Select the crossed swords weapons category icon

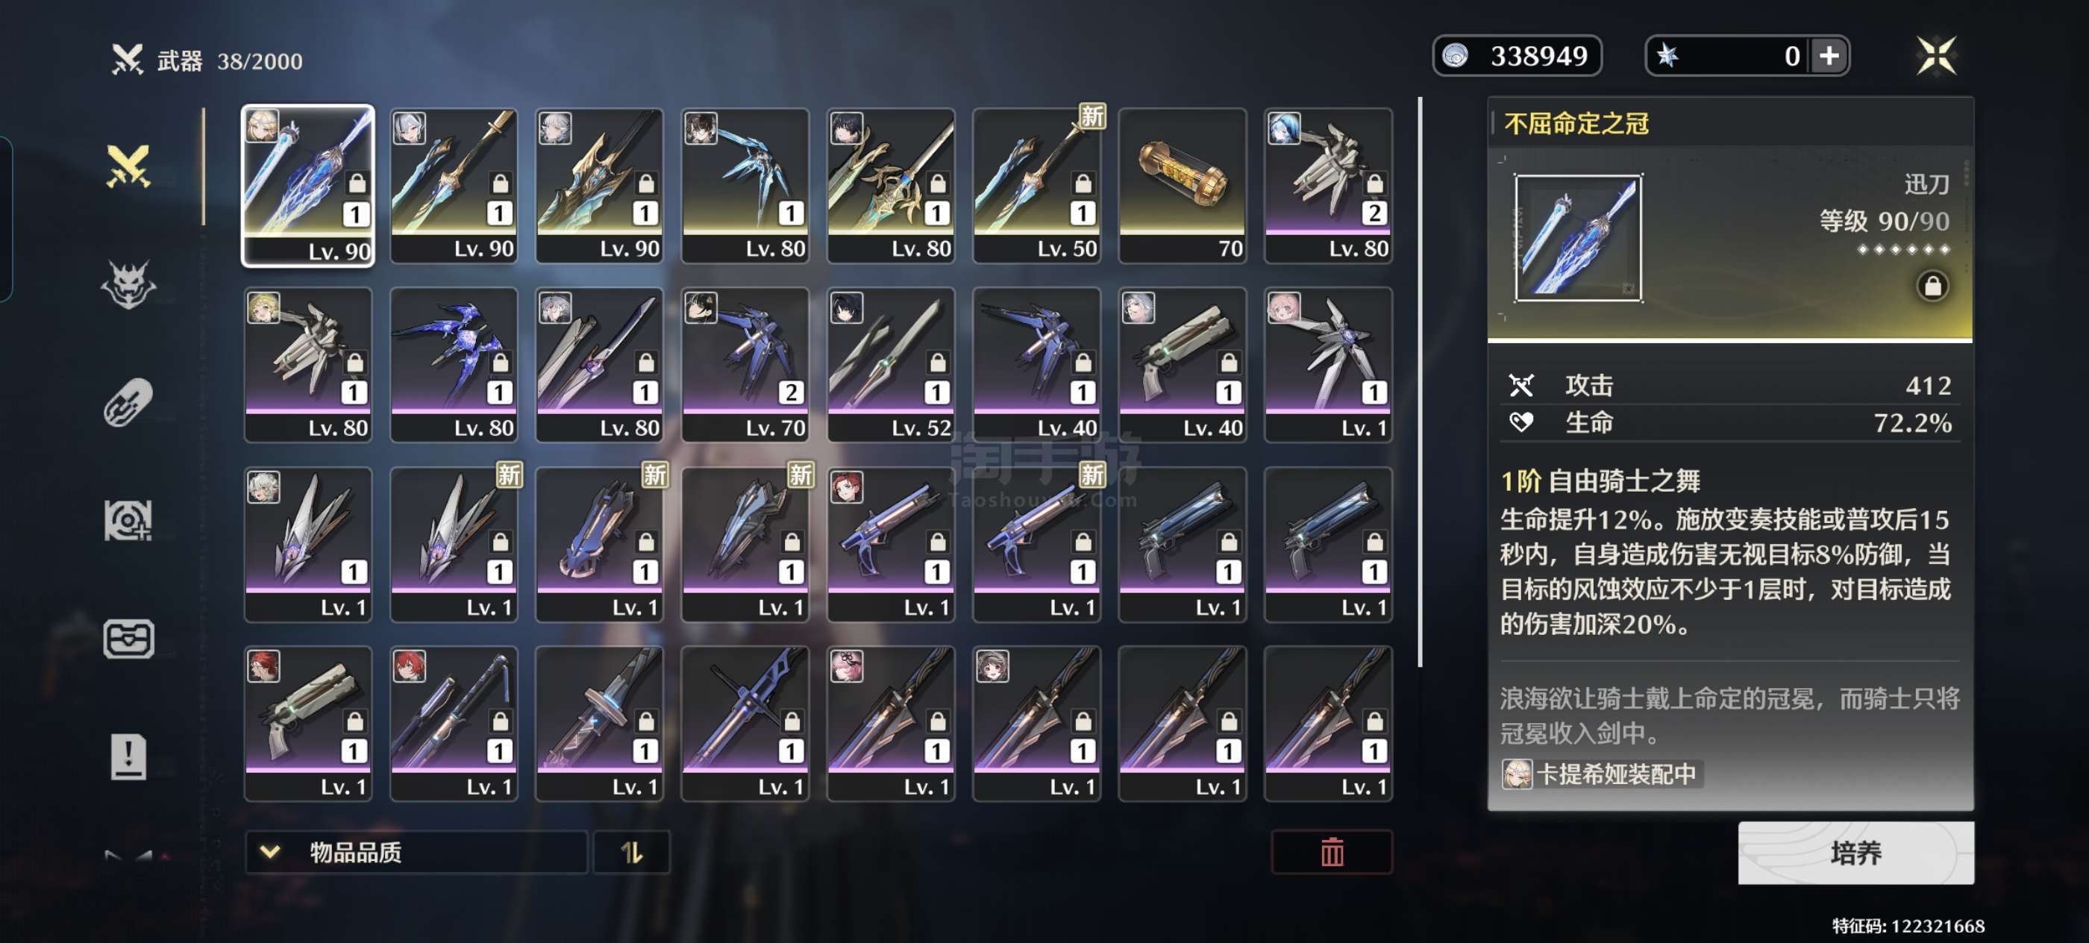coord(128,166)
